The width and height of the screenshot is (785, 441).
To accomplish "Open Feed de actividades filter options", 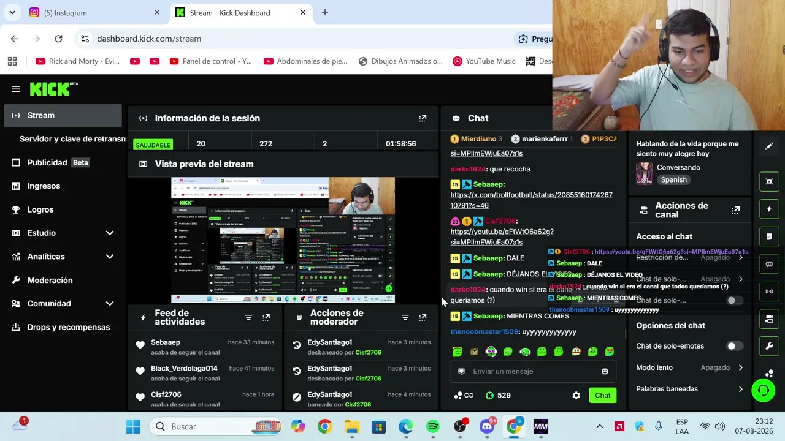I will point(248,317).
